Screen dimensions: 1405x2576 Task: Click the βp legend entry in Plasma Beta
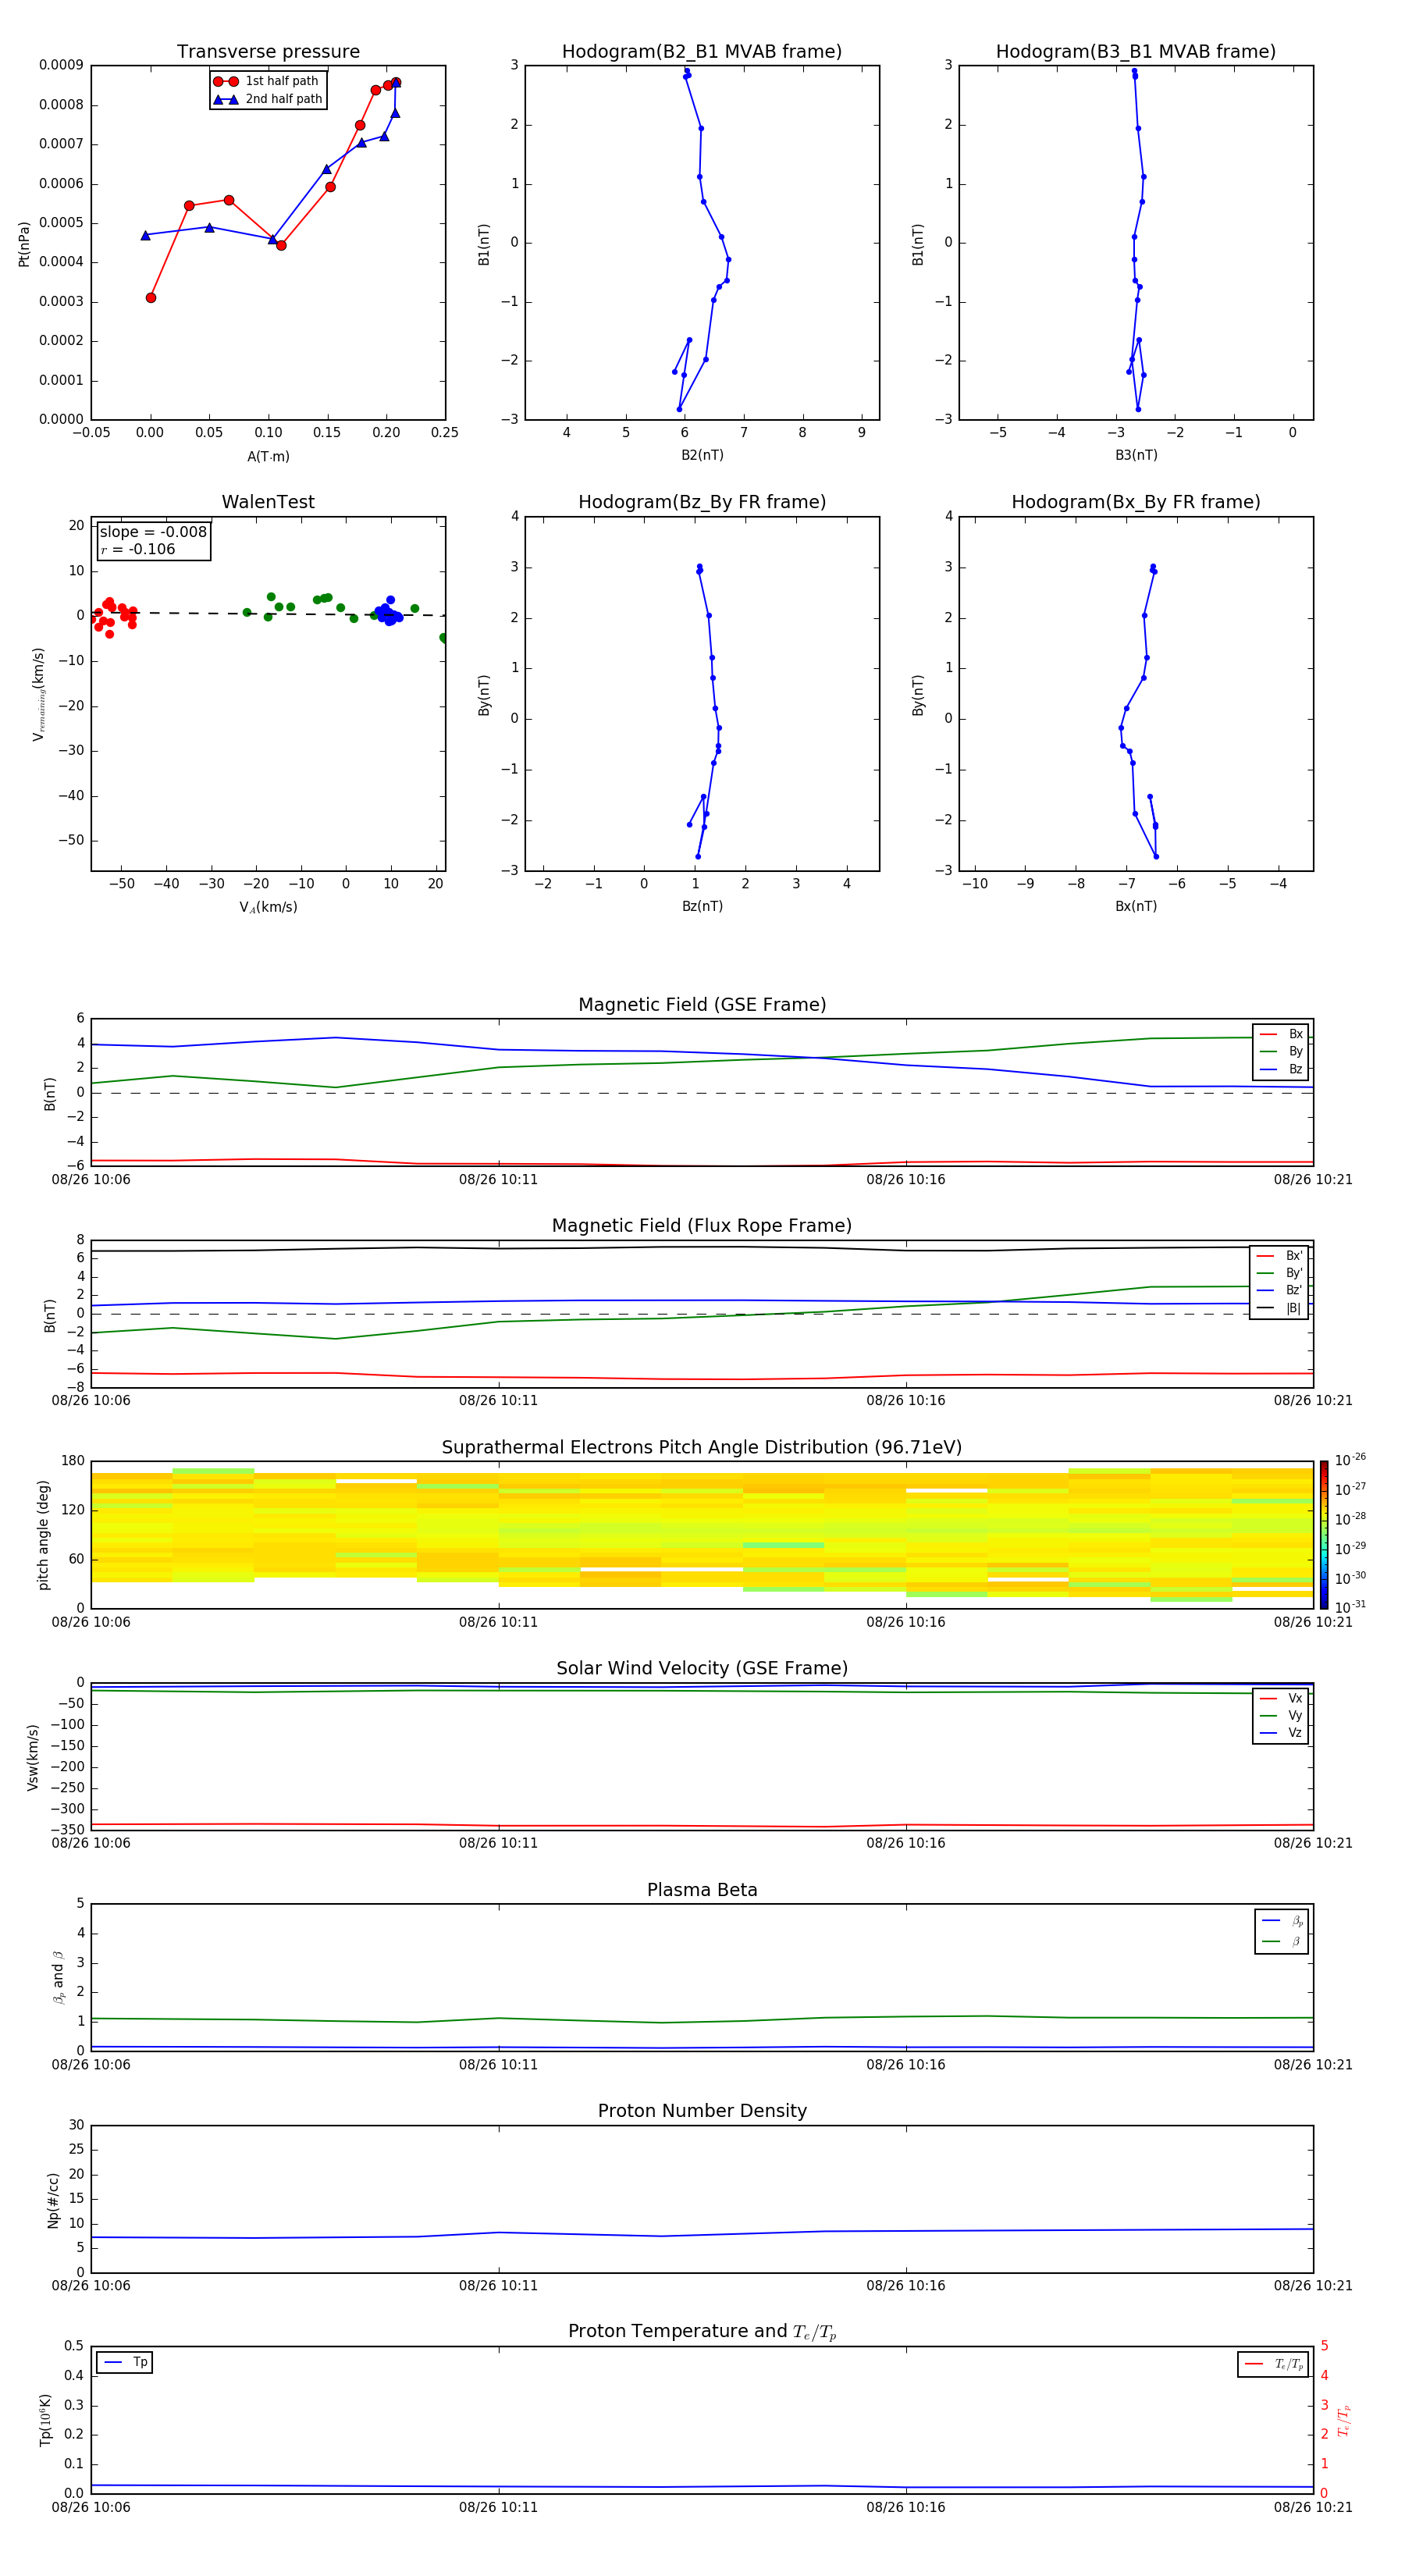click(x=1282, y=1921)
